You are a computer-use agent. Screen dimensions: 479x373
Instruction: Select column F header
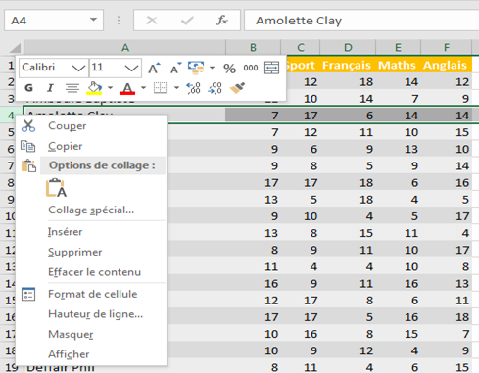447,48
